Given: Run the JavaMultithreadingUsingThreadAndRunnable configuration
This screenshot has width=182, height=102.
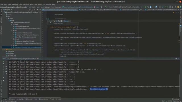Looking at the screenshot, I should tap(143, 7).
